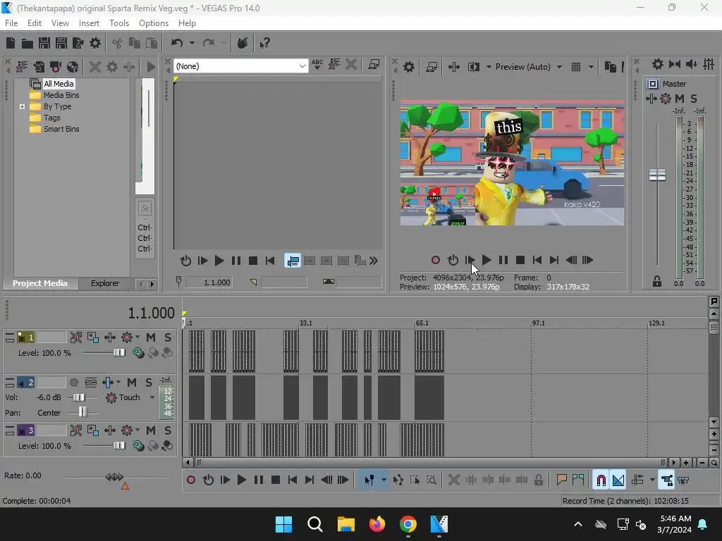Select the Smart Bins folder
Viewport: 722px width, 541px height.
click(61, 130)
